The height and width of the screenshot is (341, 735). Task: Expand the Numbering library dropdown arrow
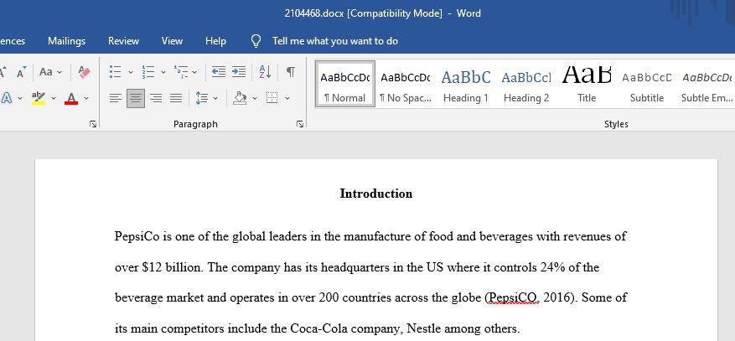(163, 72)
